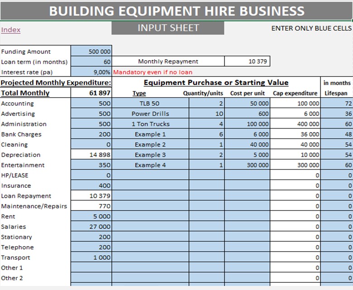This screenshot has height=290, width=353.
Task: Select the Telephone expense cell
Action: (91, 247)
